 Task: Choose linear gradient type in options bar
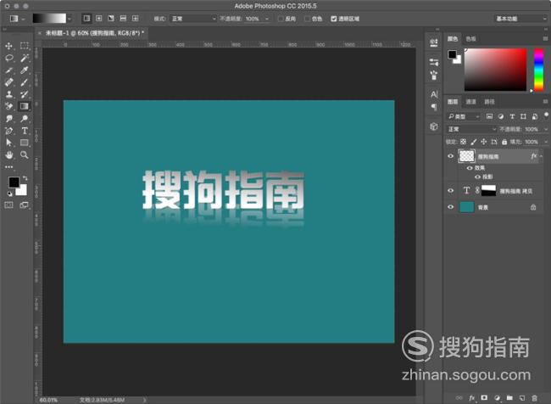point(86,19)
